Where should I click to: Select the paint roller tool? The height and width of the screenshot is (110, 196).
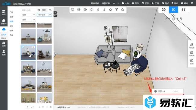(x=116, y=10)
